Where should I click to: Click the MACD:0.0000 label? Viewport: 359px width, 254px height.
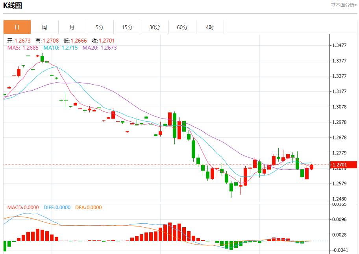(23, 208)
